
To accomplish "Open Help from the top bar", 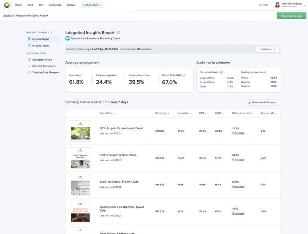I will pos(263,5).
